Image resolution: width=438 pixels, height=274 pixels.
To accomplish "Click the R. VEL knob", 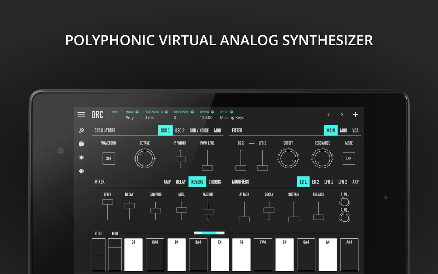I will (345, 218).
